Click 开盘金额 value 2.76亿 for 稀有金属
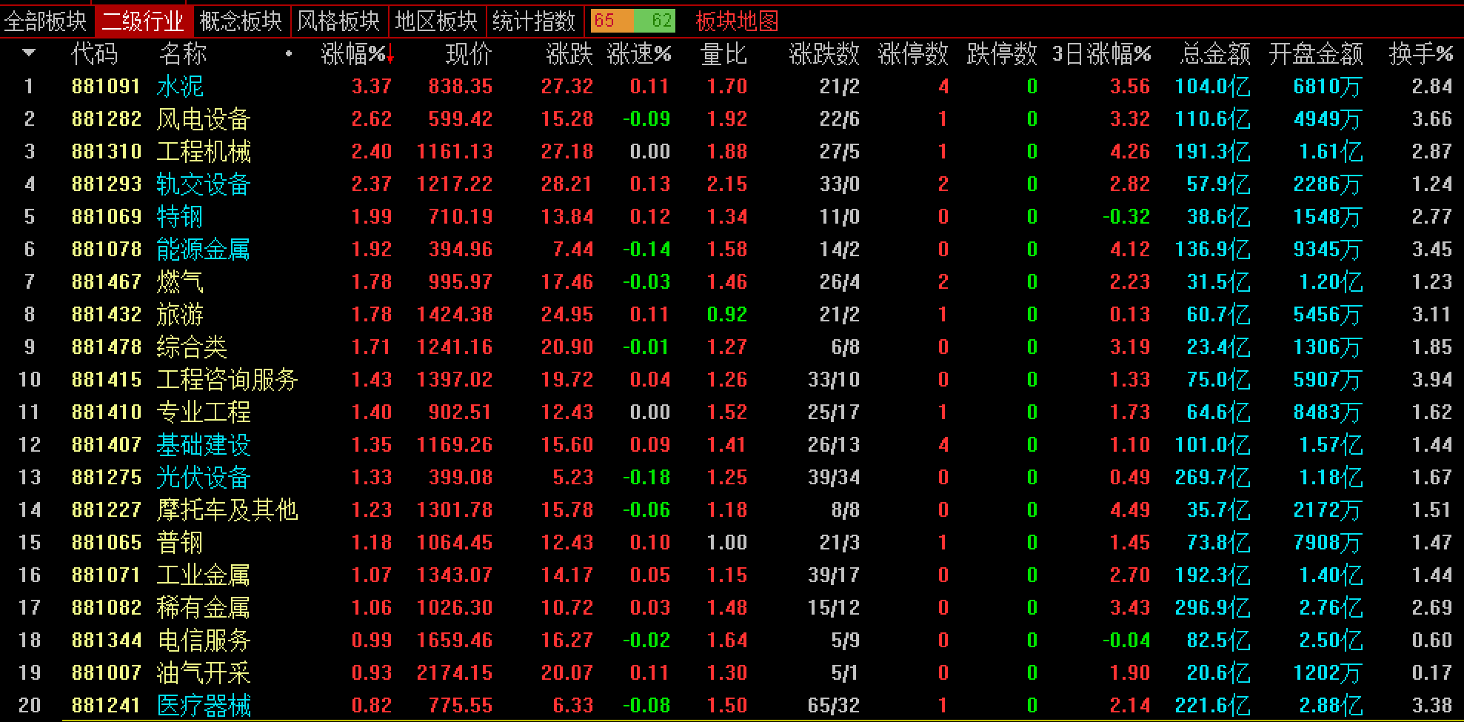The image size is (1464, 722). coord(1331,608)
